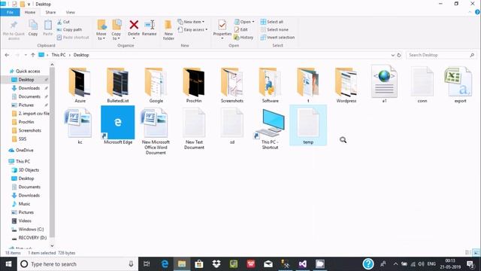Open Microsoft Store from taskbar
This screenshot has height=271, width=481.
click(199, 264)
